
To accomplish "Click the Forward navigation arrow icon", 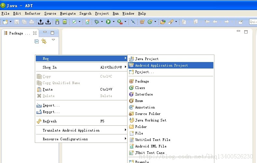I will click(226, 22).
